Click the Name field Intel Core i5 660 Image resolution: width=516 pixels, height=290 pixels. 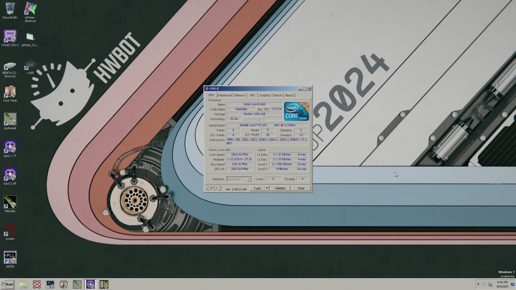click(255, 104)
